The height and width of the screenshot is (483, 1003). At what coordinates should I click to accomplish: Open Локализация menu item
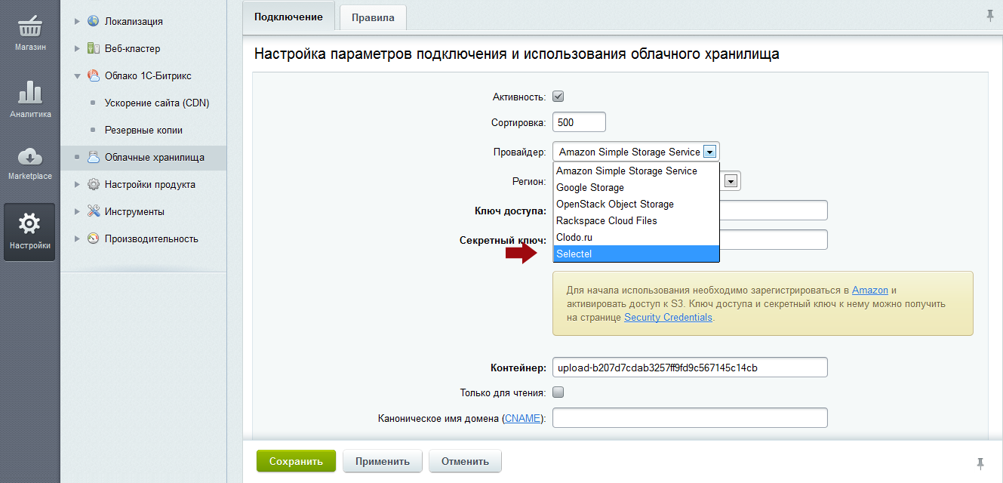[134, 21]
